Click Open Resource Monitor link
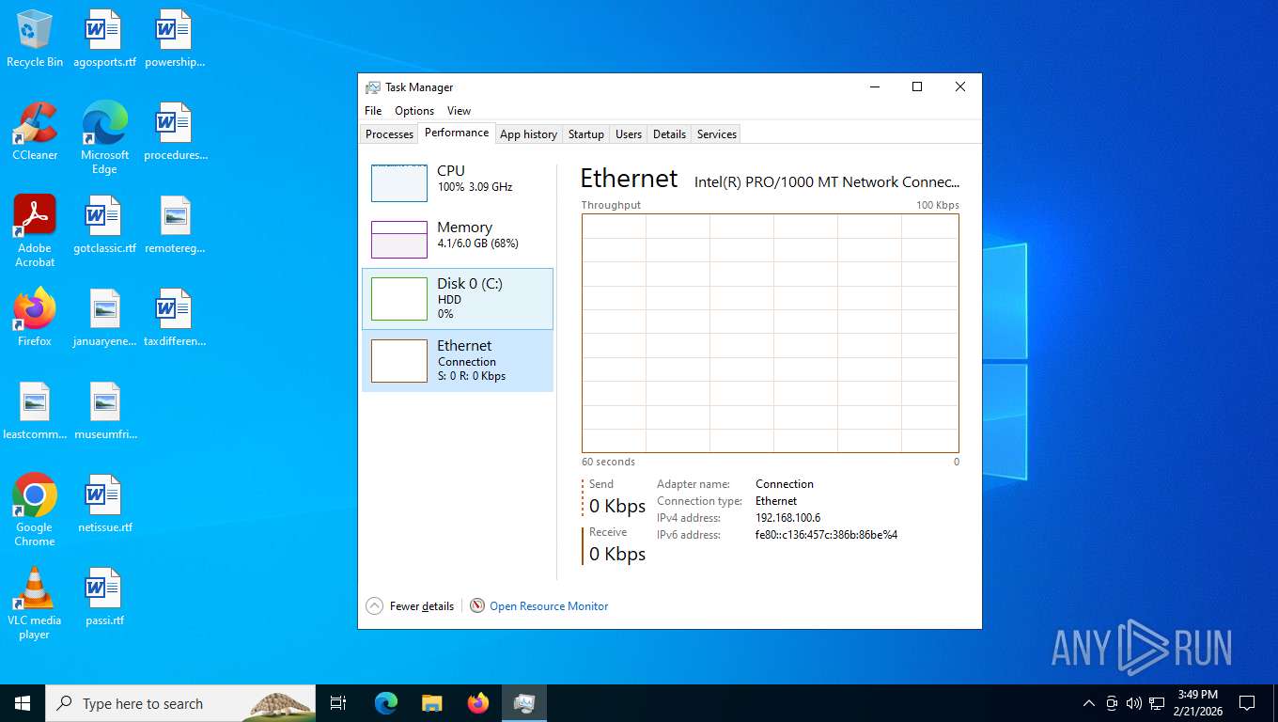Viewport: 1278px width, 722px height. (549, 606)
